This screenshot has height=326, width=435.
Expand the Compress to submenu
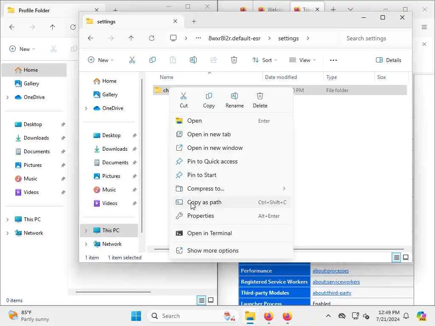pyautogui.click(x=231, y=189)
